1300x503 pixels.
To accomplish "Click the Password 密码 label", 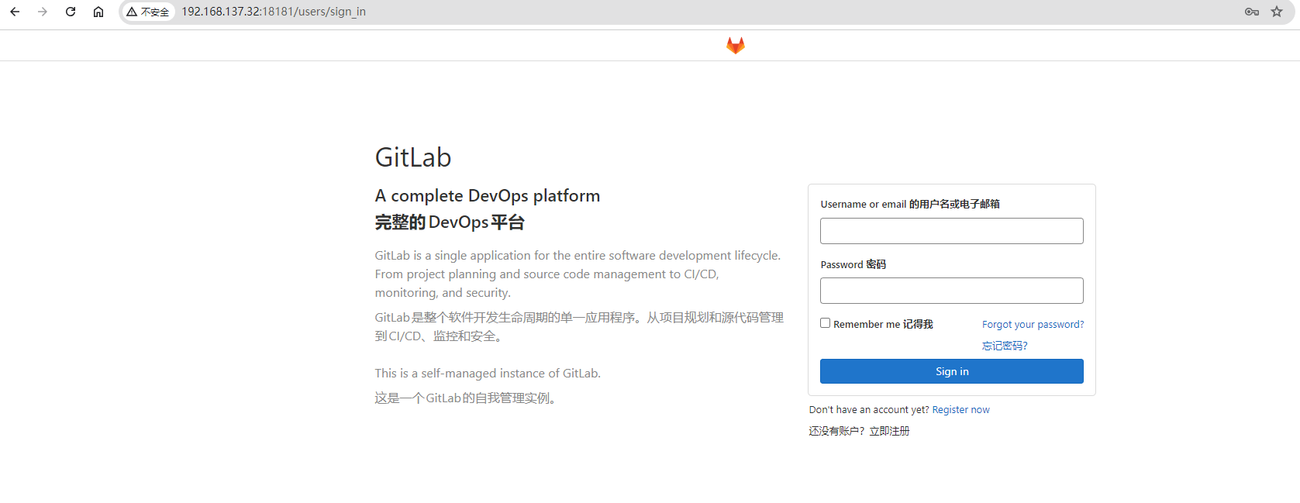I will click(x=853, y=264).
